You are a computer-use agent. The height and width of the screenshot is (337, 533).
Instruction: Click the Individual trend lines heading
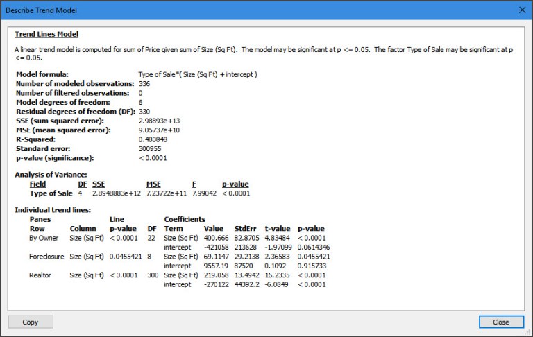[53, 210]
